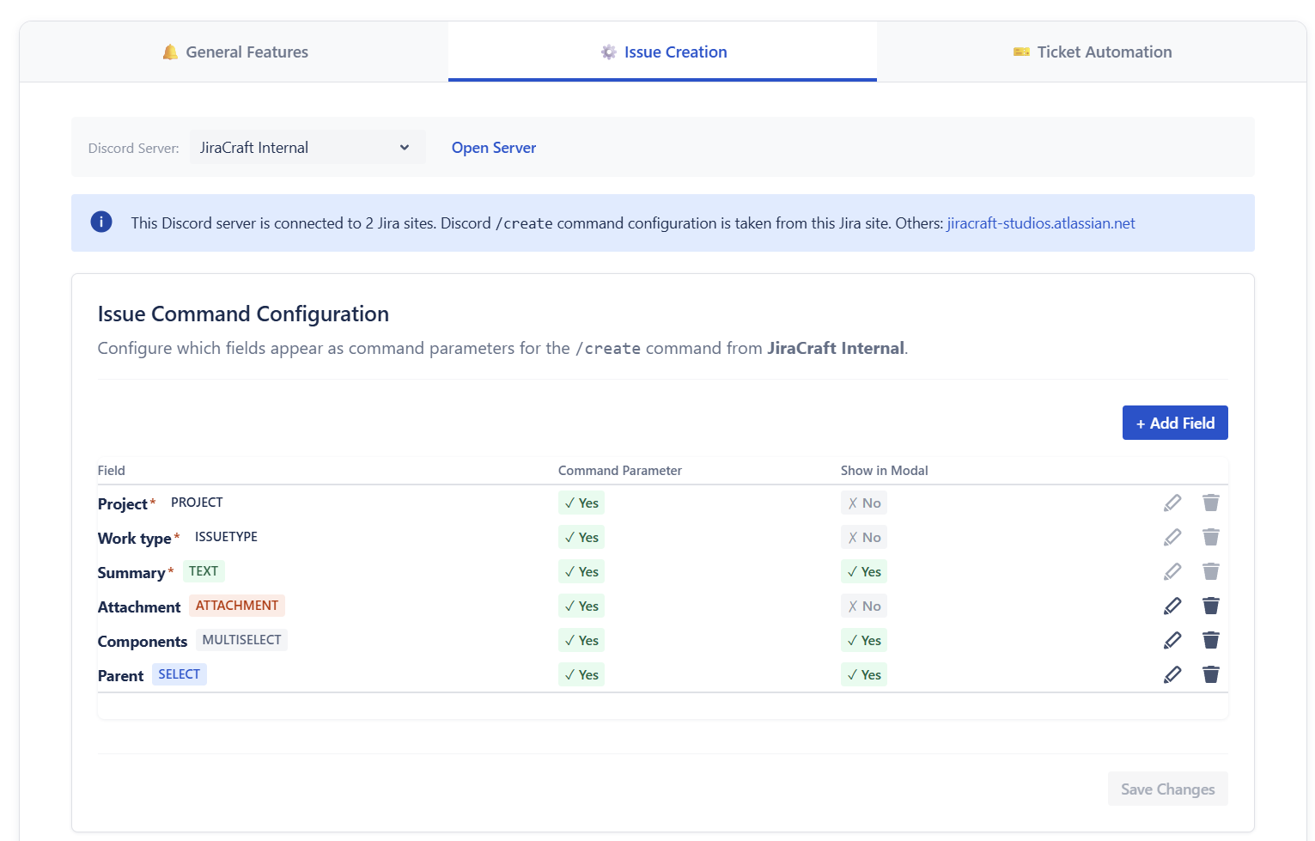Click the info icon in the blue banner
This screenshot has width=1315, height=841.
[101, 222]
